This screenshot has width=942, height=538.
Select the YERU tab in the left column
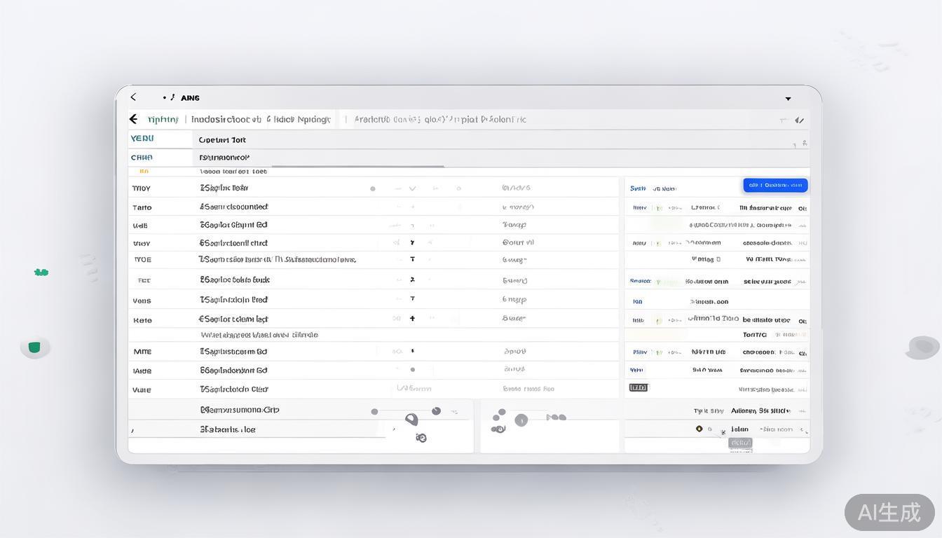pyautogui.click(x=142, y=139)
